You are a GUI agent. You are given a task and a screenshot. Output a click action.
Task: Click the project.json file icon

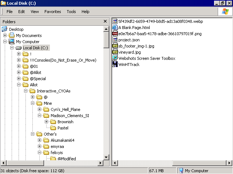click(x=115, y=40)
